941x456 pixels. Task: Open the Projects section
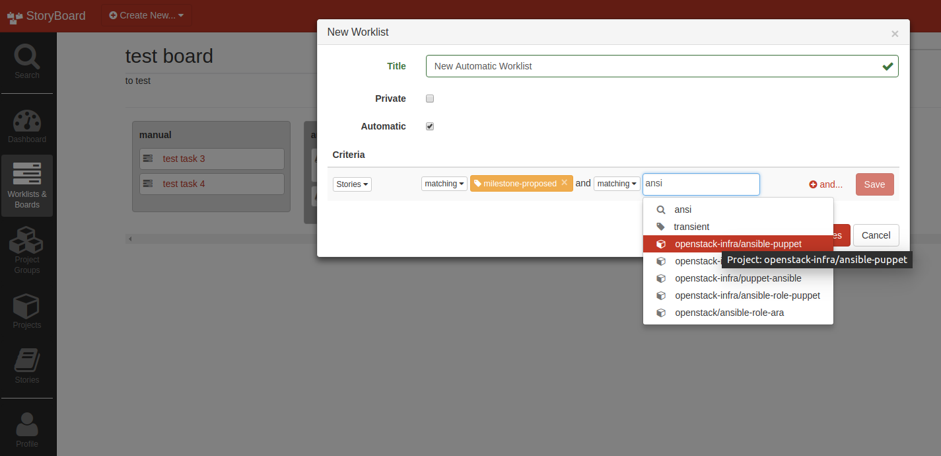click(26, 311)
